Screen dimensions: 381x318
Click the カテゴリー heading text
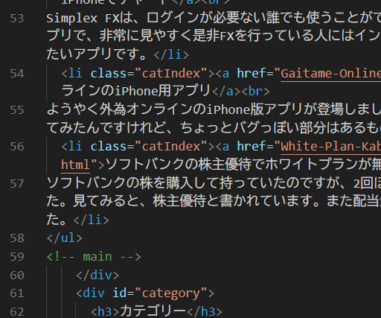153,311
